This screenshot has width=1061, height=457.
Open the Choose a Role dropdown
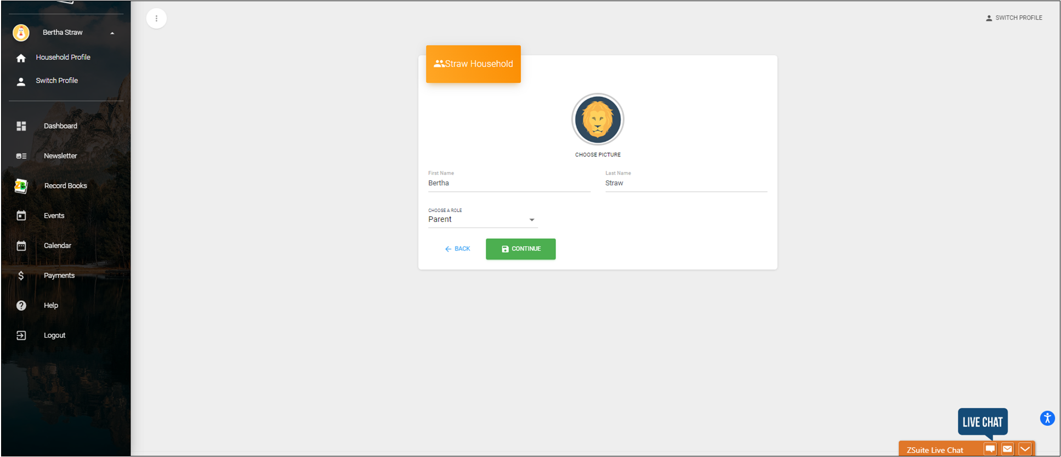(483, 220)
